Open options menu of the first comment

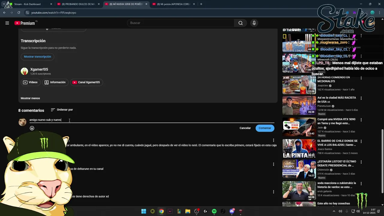[273, 140]
